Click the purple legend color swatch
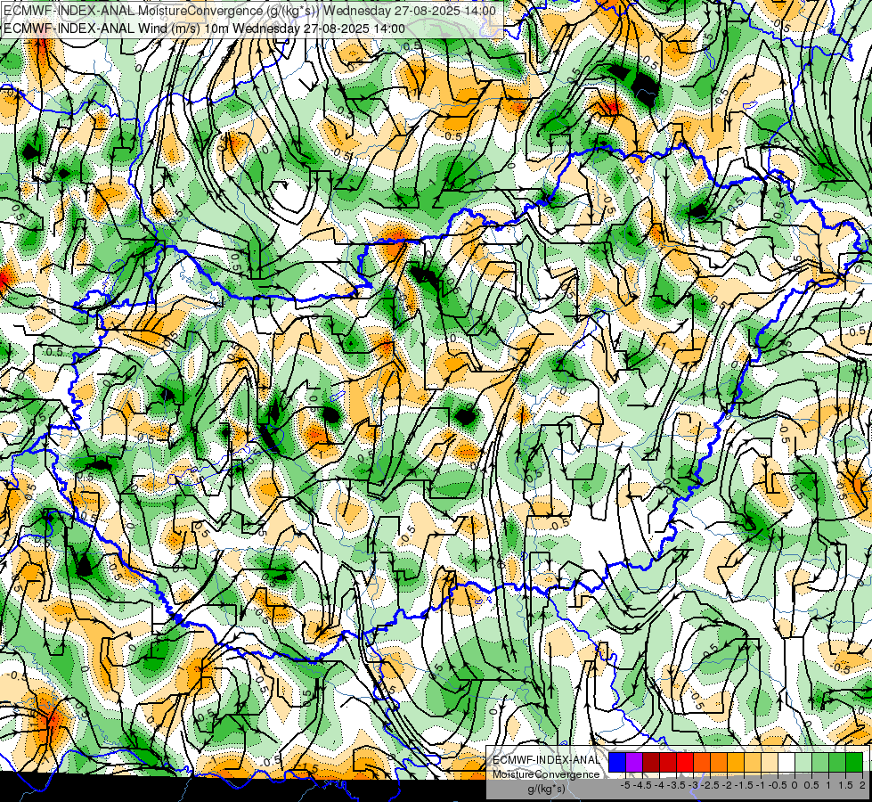This screenshot has height=802, width=872. [634, 762]
